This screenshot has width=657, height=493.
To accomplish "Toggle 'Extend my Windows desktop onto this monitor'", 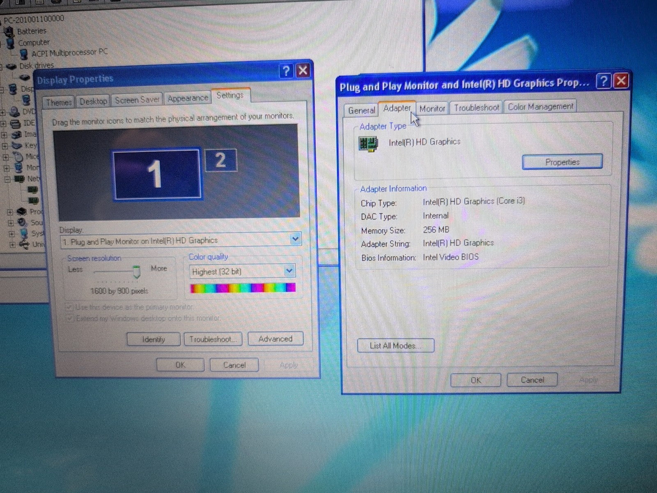I will [x=70, y=318].
